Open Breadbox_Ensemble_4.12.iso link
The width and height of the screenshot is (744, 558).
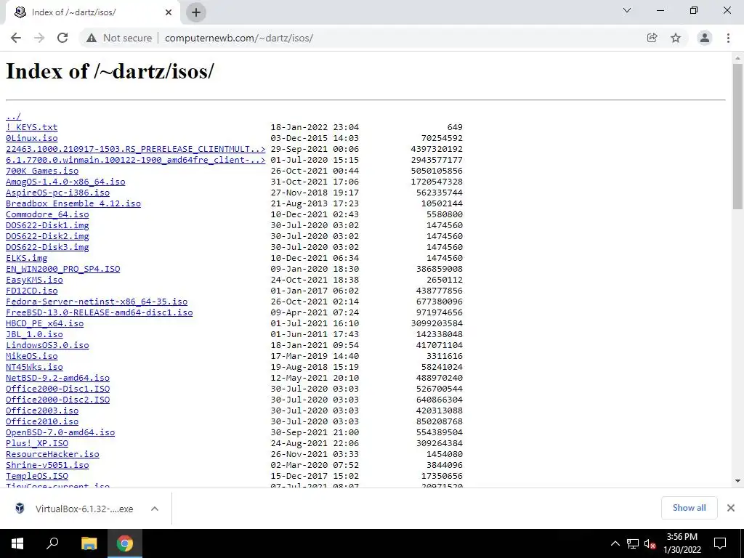(73, 203)
